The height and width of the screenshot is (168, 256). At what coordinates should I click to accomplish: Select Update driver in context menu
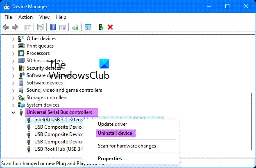click(113, 124)
